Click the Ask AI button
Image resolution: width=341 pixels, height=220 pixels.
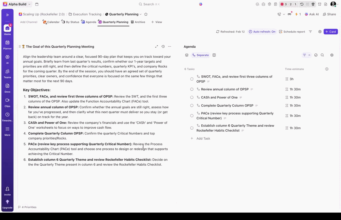[x=312, y=14]
